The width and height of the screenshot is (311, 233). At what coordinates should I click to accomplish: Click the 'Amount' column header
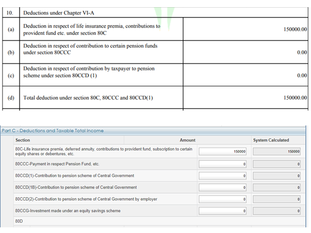[187, 140]
